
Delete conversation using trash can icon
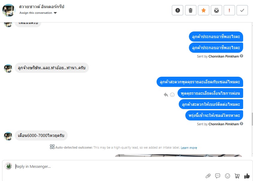click(190, 10)
